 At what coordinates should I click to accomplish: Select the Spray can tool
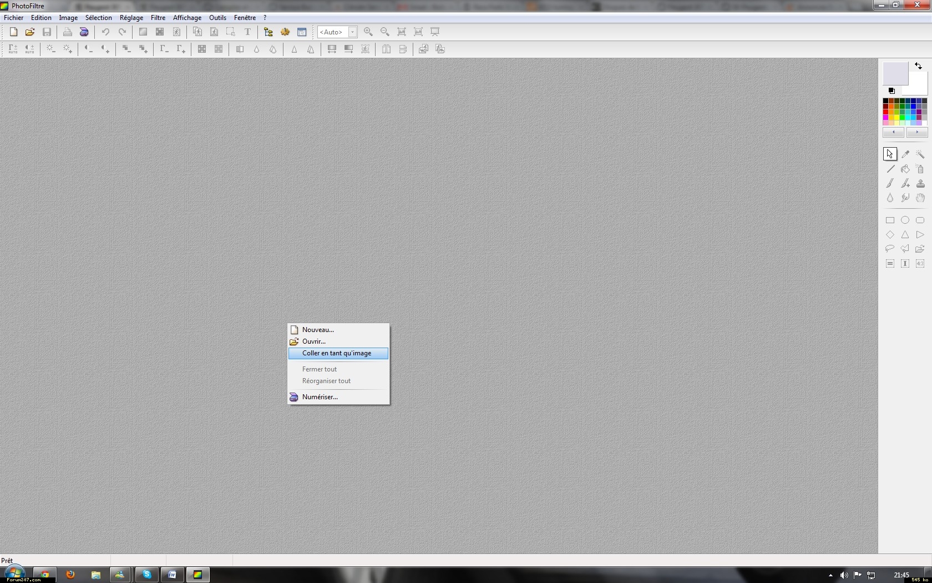pos(920,169)
